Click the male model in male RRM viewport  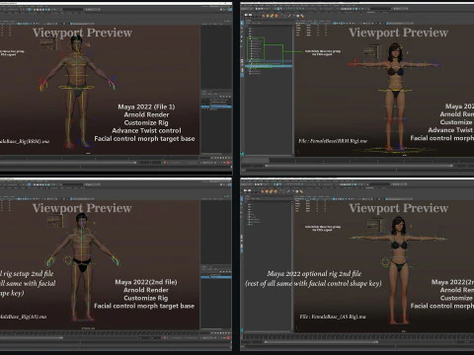click(x=77, y=92)
